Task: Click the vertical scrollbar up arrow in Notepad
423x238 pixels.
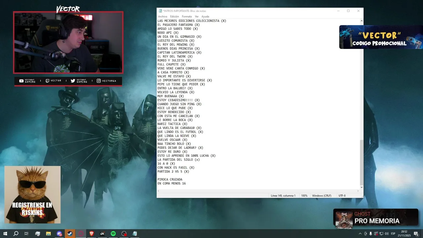Action: click(362, 21)
